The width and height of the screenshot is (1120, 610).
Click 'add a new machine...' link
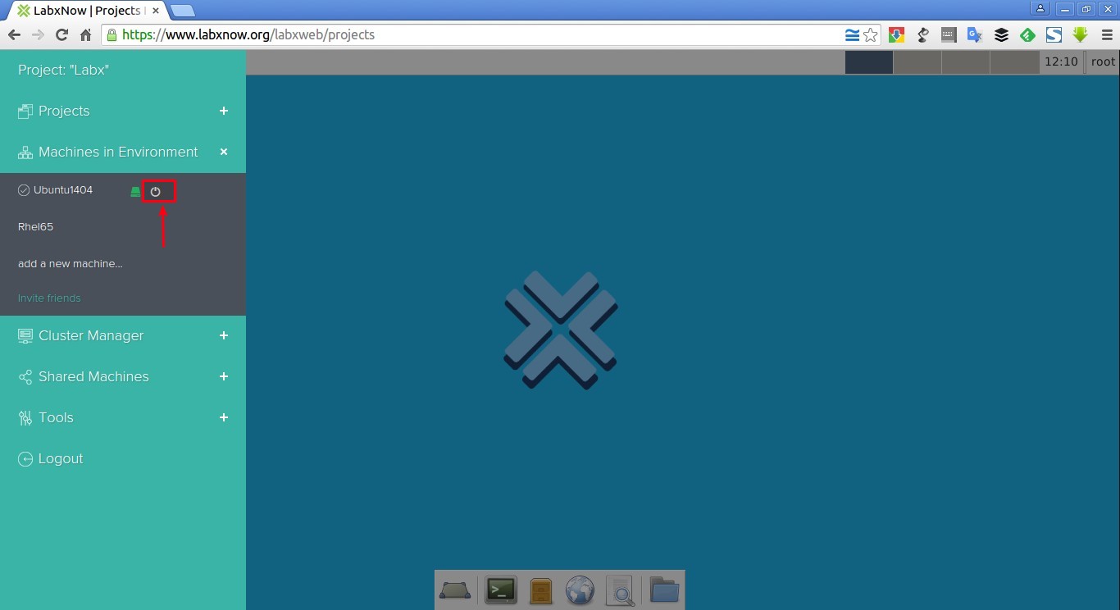pyautogui.click(x=71, y=264)
